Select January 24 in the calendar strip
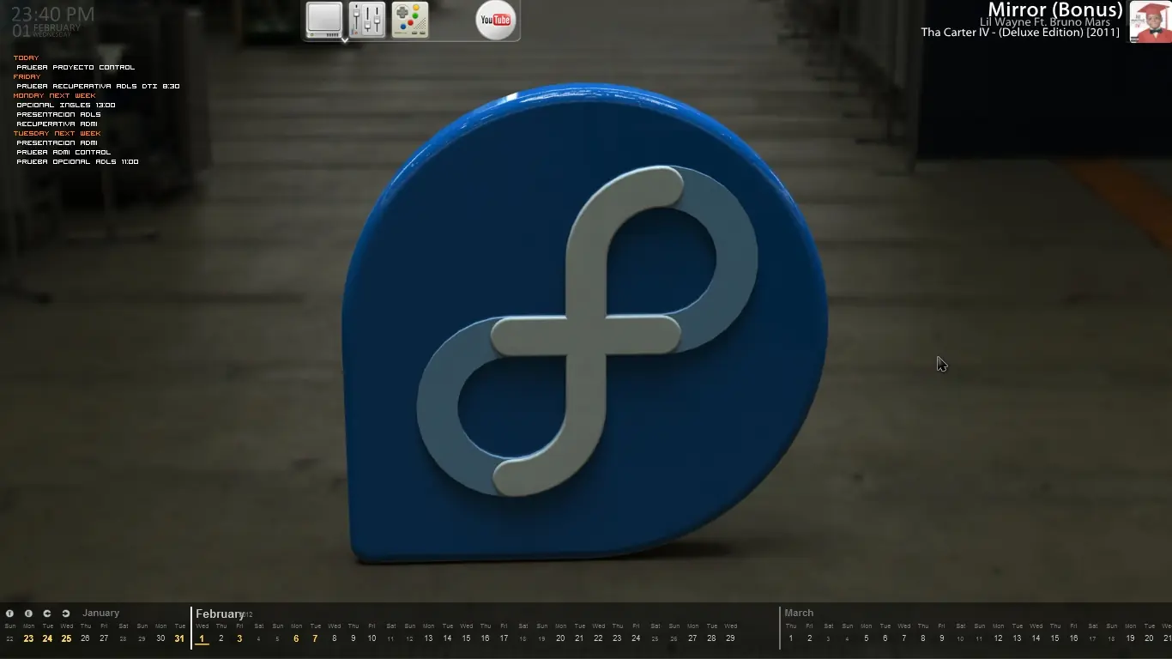Image resolution: width=1172 pixels, height=659 pixels. [47, 638]
